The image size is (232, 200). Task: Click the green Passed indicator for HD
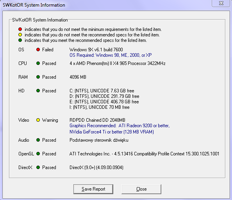(x=38, y=90)
